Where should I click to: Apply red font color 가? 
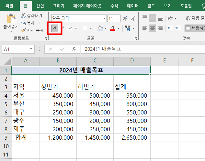coord(113,28)
